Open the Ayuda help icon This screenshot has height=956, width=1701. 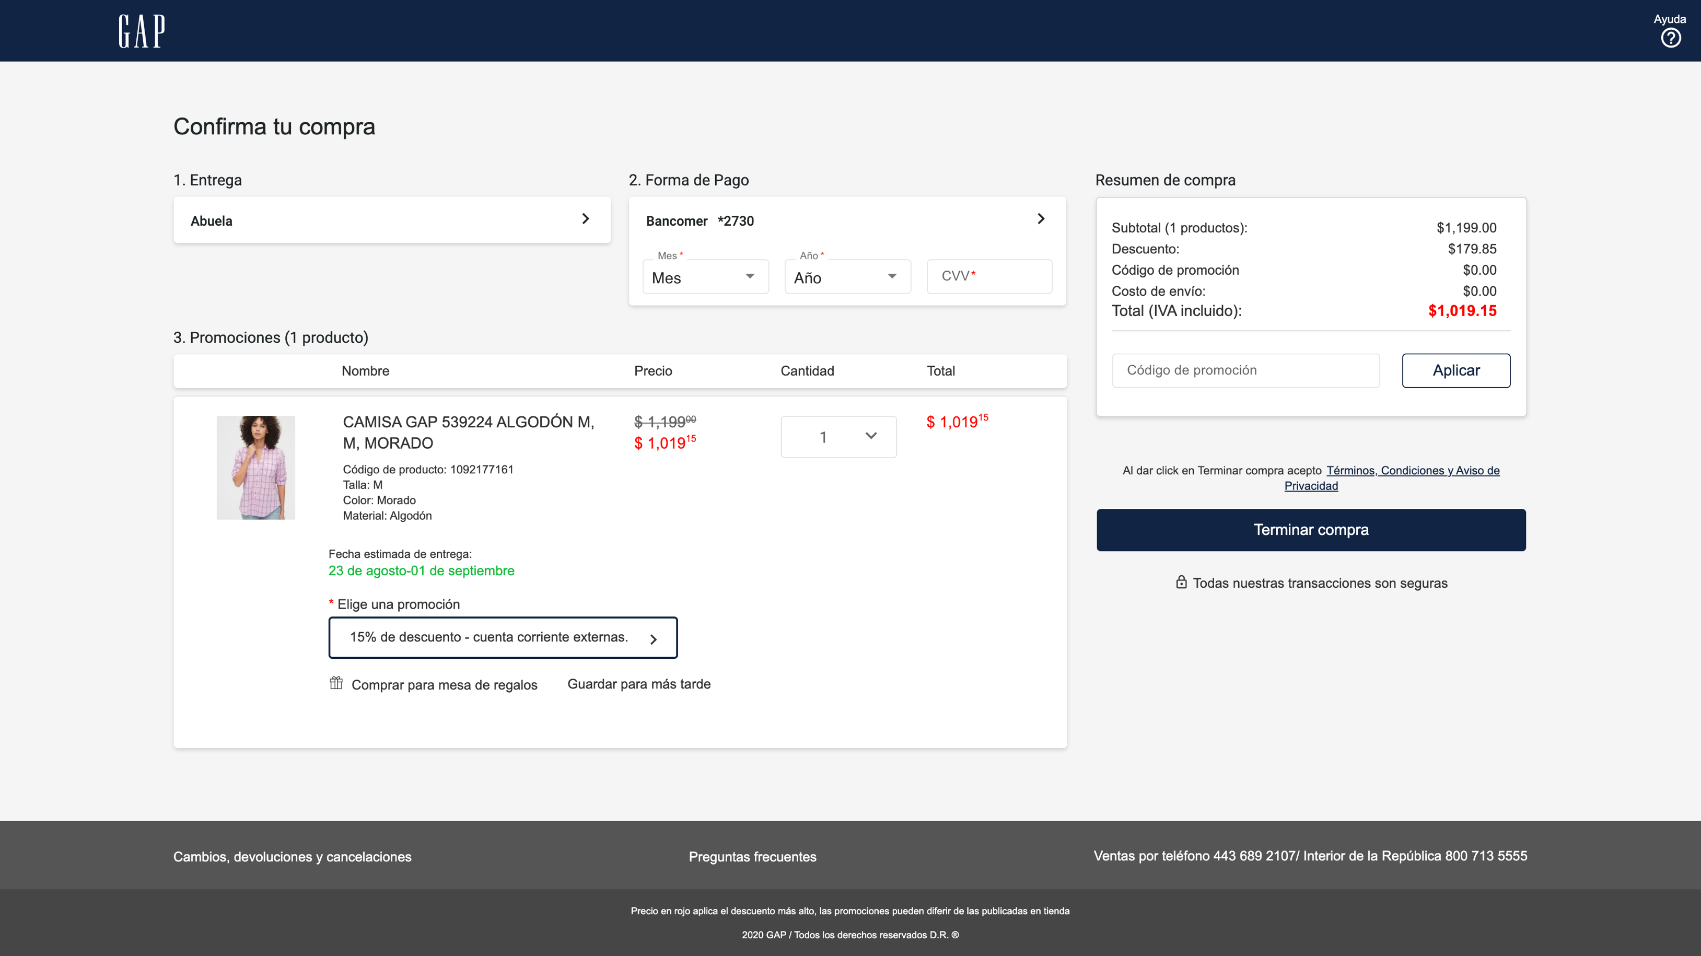1670,38
